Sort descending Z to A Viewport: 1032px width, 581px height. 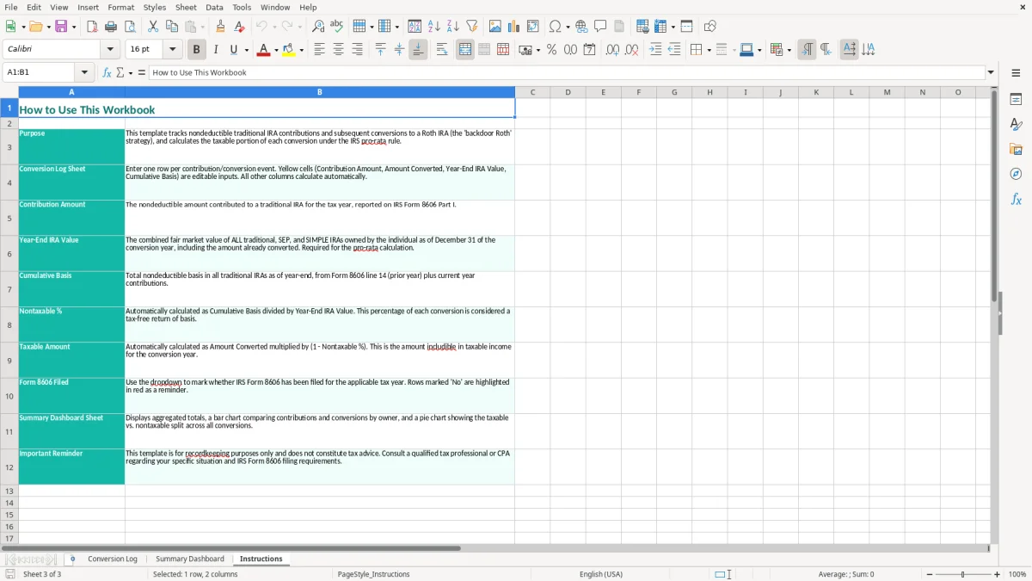pos(453,27)
